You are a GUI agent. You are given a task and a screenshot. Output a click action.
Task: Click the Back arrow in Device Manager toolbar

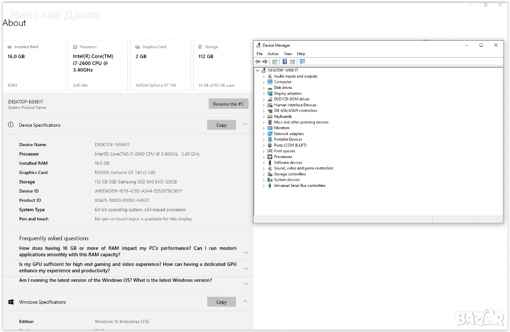(x=258, y=62)
